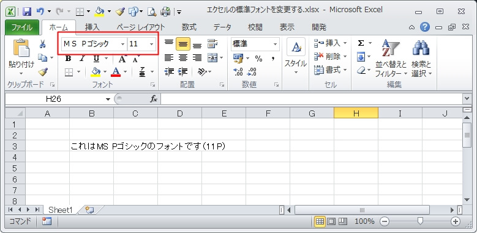Click the 100% zoom level
The width and height of the screenshot is (477, 233).
(x=364, y=221)
